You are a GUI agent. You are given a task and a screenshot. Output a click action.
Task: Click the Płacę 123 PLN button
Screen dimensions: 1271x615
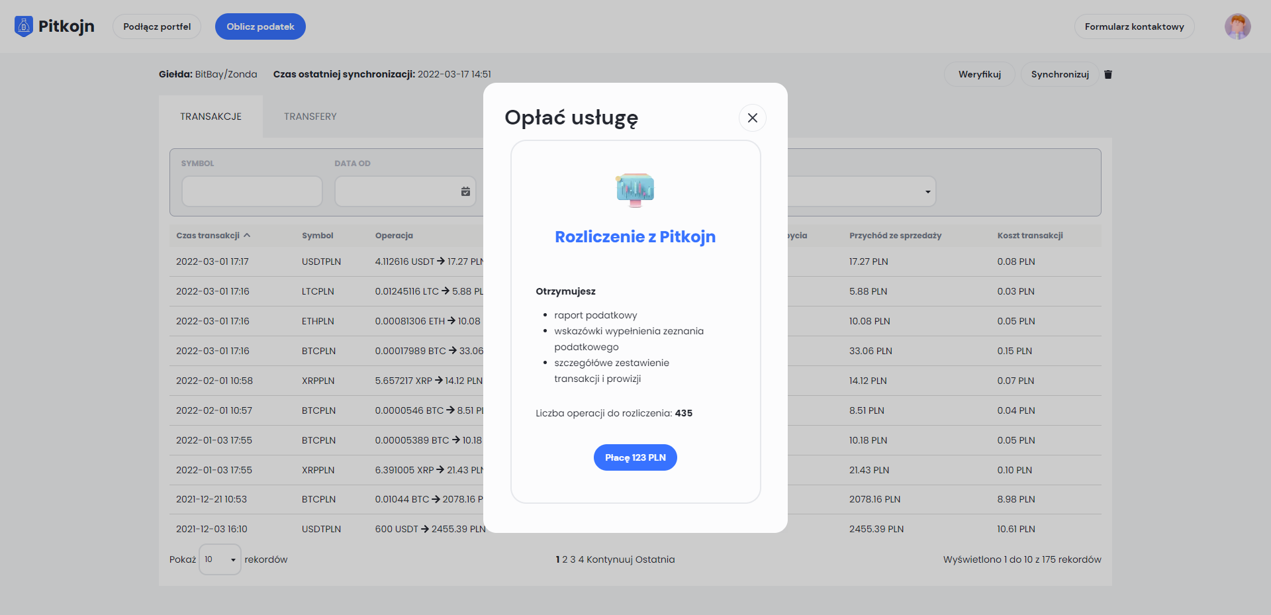pos(635,457)
